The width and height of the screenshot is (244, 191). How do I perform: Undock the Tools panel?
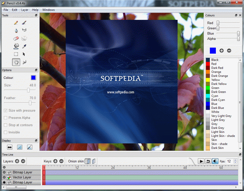click(36, 15)
